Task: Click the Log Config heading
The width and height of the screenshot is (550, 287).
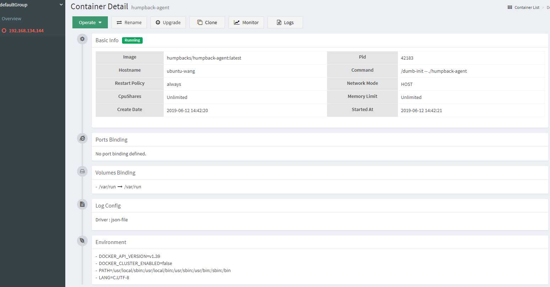Action: click(x=108, y=206)
